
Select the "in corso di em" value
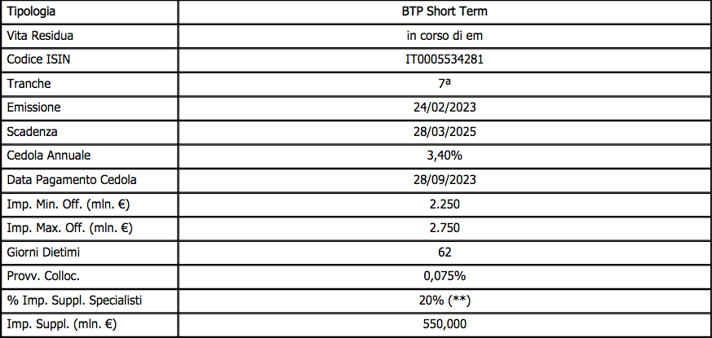(x=444, y=36)
